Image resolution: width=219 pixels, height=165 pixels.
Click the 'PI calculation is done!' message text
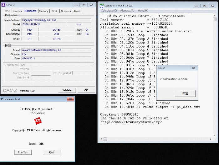coord(174,79)
